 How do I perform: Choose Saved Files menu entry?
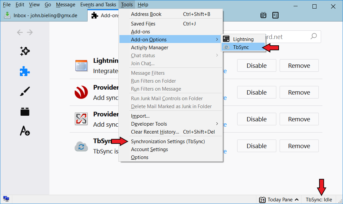tap(171, 24)
